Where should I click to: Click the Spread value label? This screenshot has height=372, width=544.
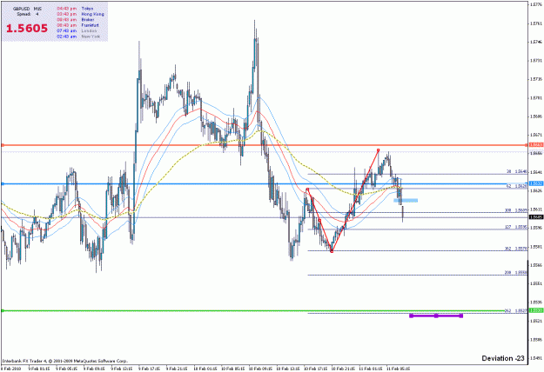click(x=28, y=14)
